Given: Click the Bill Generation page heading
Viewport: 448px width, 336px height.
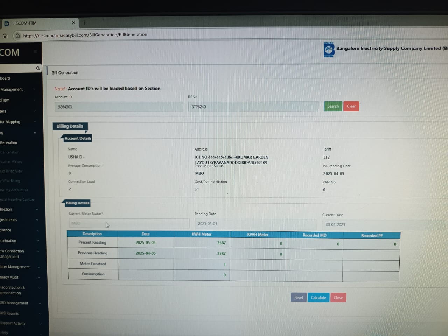Looking at the screenshot, I should [x=65, y=73].
